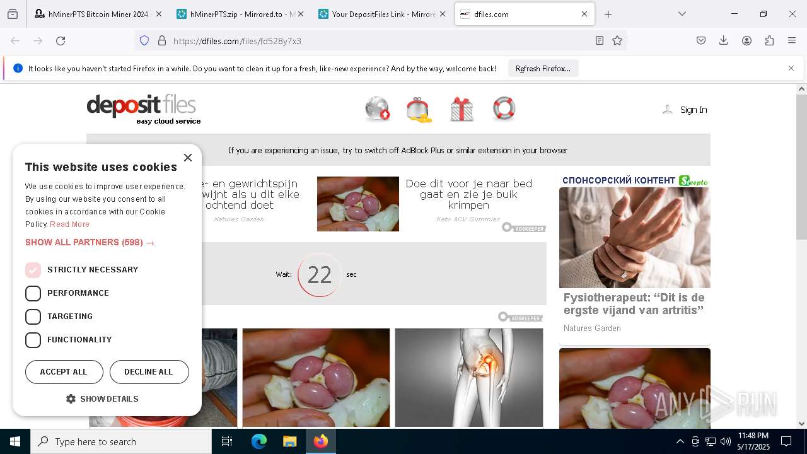
Task: Go forward to next page
Action: [x=38, y=41]
